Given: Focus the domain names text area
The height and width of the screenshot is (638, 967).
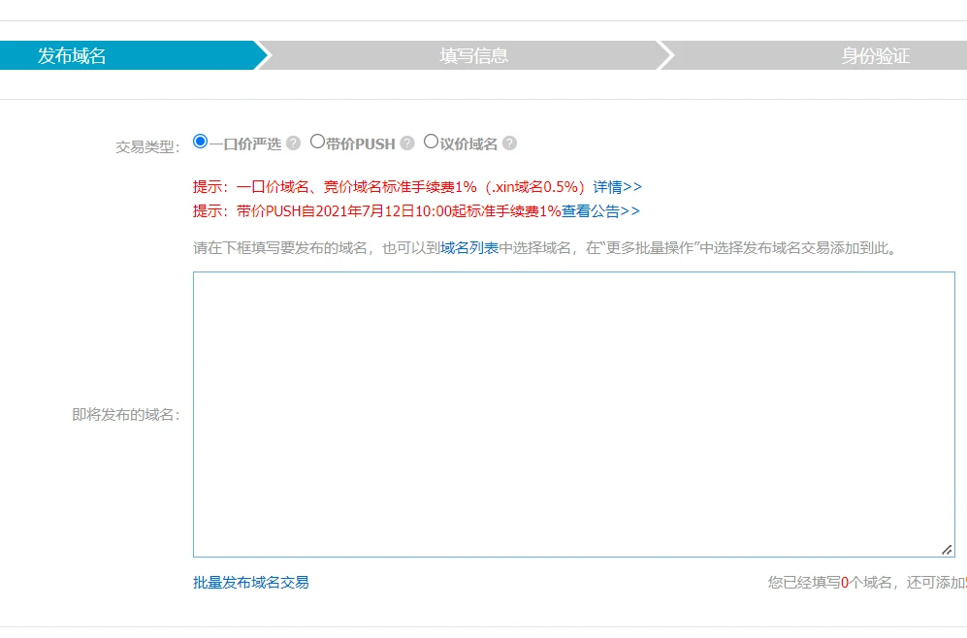Looking at the screenshot, I should (572, 414).
